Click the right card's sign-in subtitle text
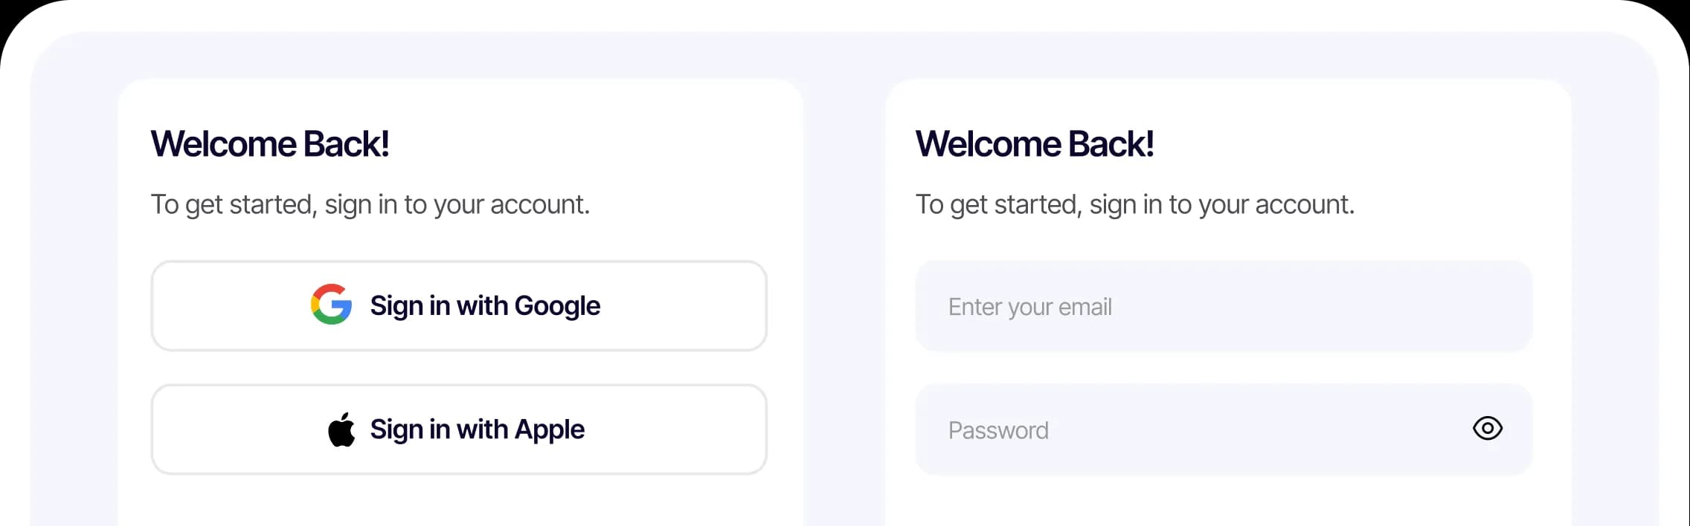The height and width of the screenshot is (526, 1690). point(1134,204)
